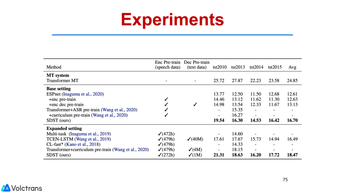Open the Wang et al., 2019 citation
The height and width of the screenshot is (193, 345).
coord(93,139)
